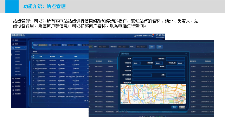Screen dimensions: 225x126
Task: Click the user avatar icon in the header
Action: 135,36
